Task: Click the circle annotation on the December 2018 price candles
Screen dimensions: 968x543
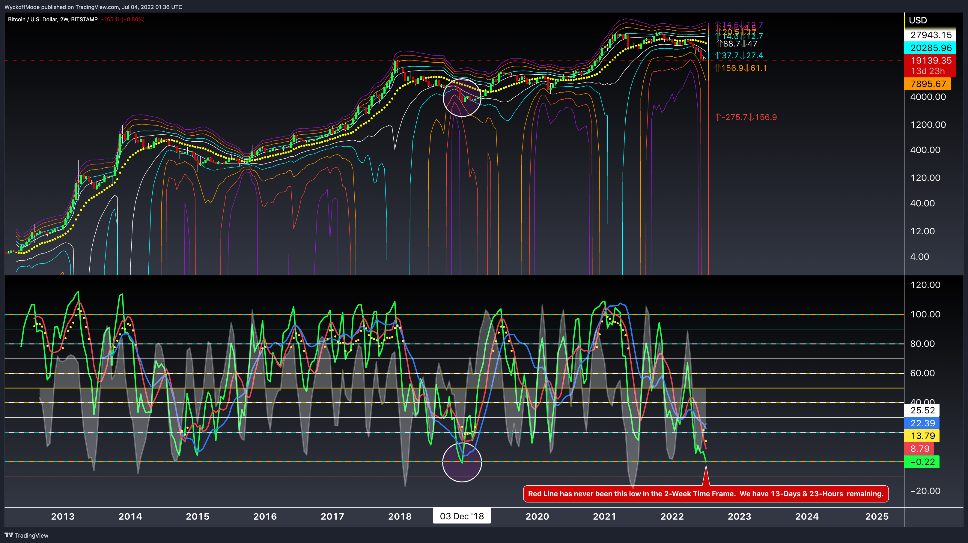Action: pos(462,97)
